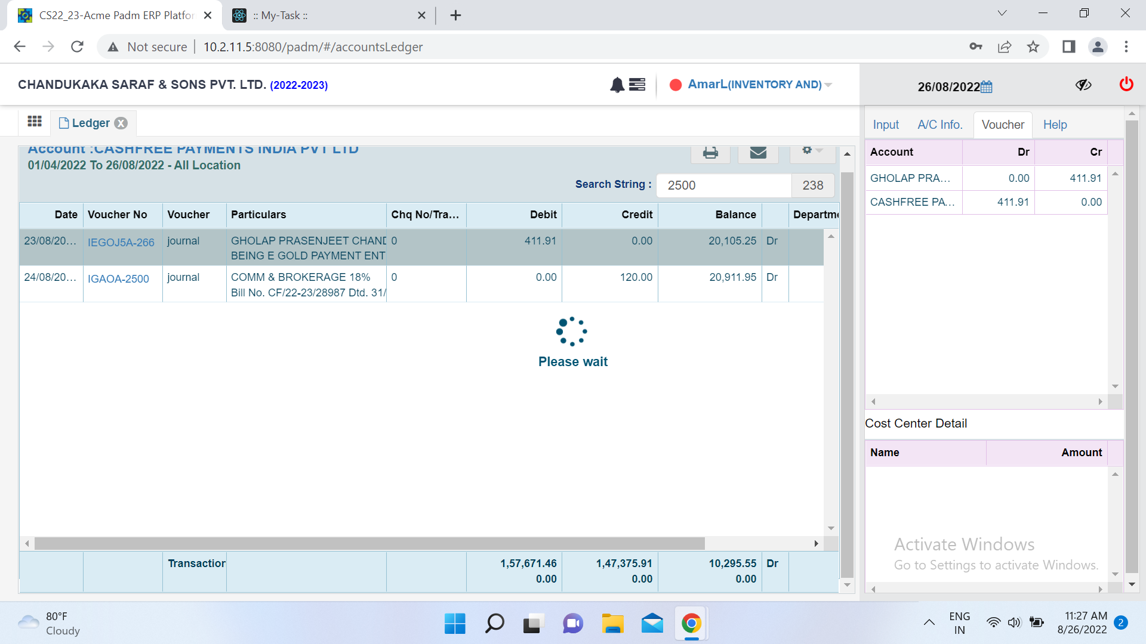Click the Amount header in Cost Center
This screenshot has width=1146, height=644.
click(1047, 453)
